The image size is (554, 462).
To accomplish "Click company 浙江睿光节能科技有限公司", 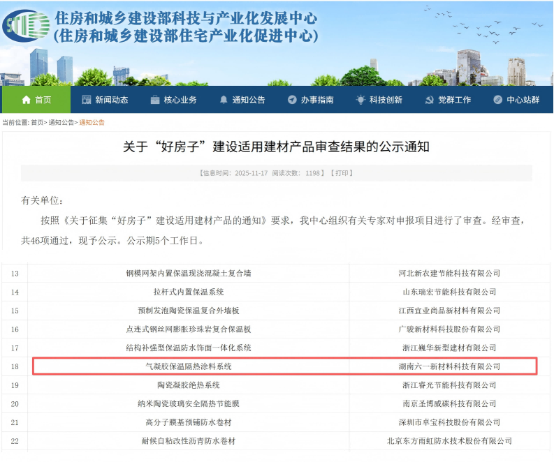I will [449, 385].
